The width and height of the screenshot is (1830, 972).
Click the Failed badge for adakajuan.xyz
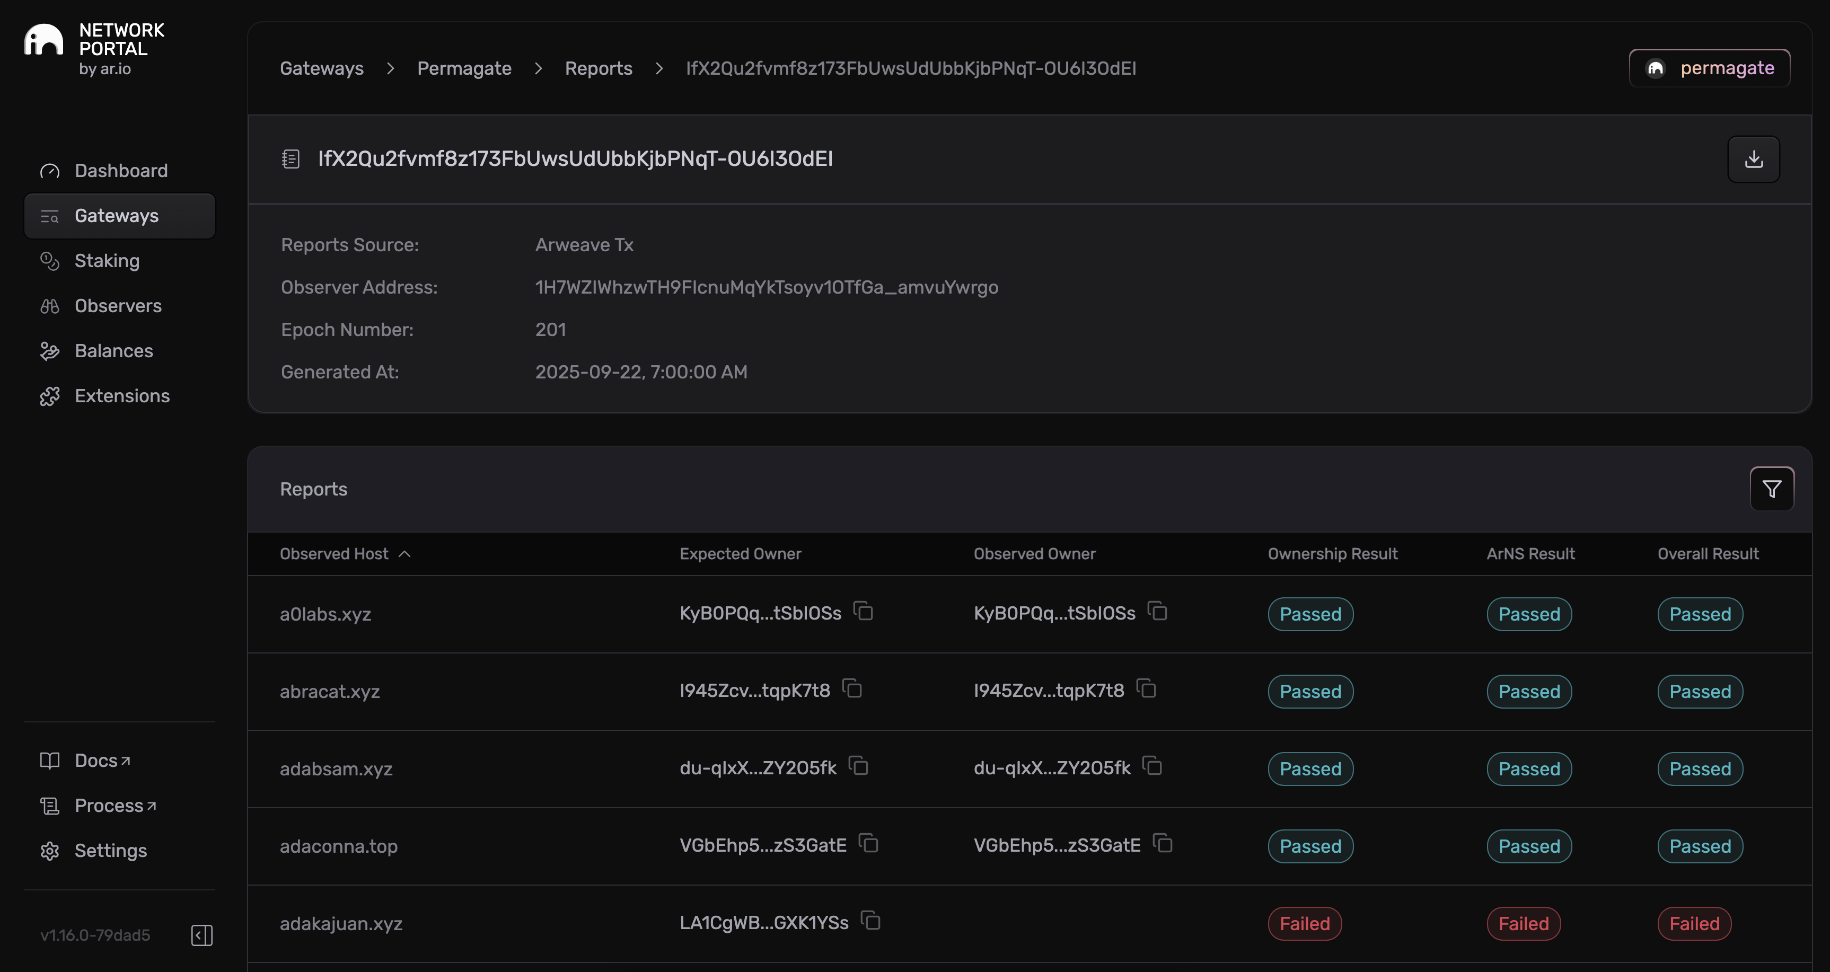[x=1304, y=924]
